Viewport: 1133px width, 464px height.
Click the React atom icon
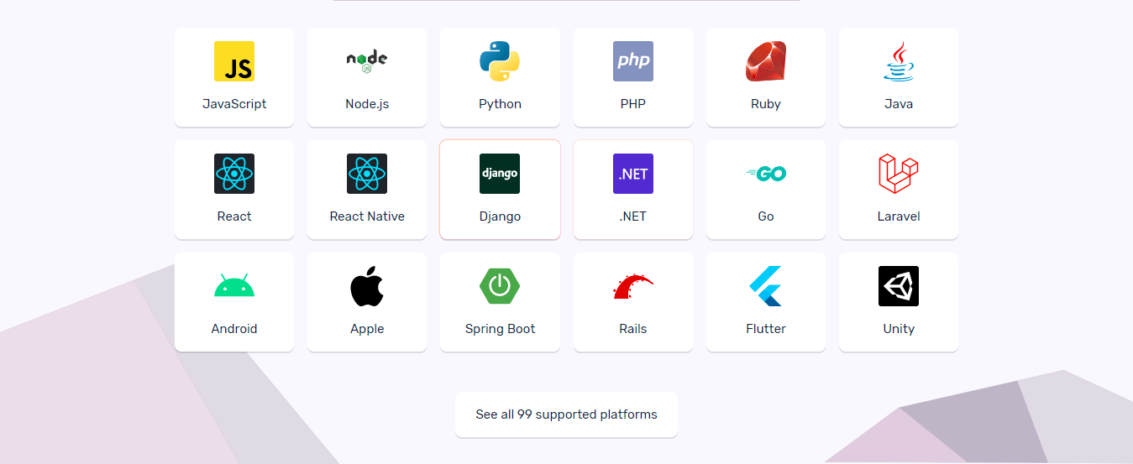point(234,174)
